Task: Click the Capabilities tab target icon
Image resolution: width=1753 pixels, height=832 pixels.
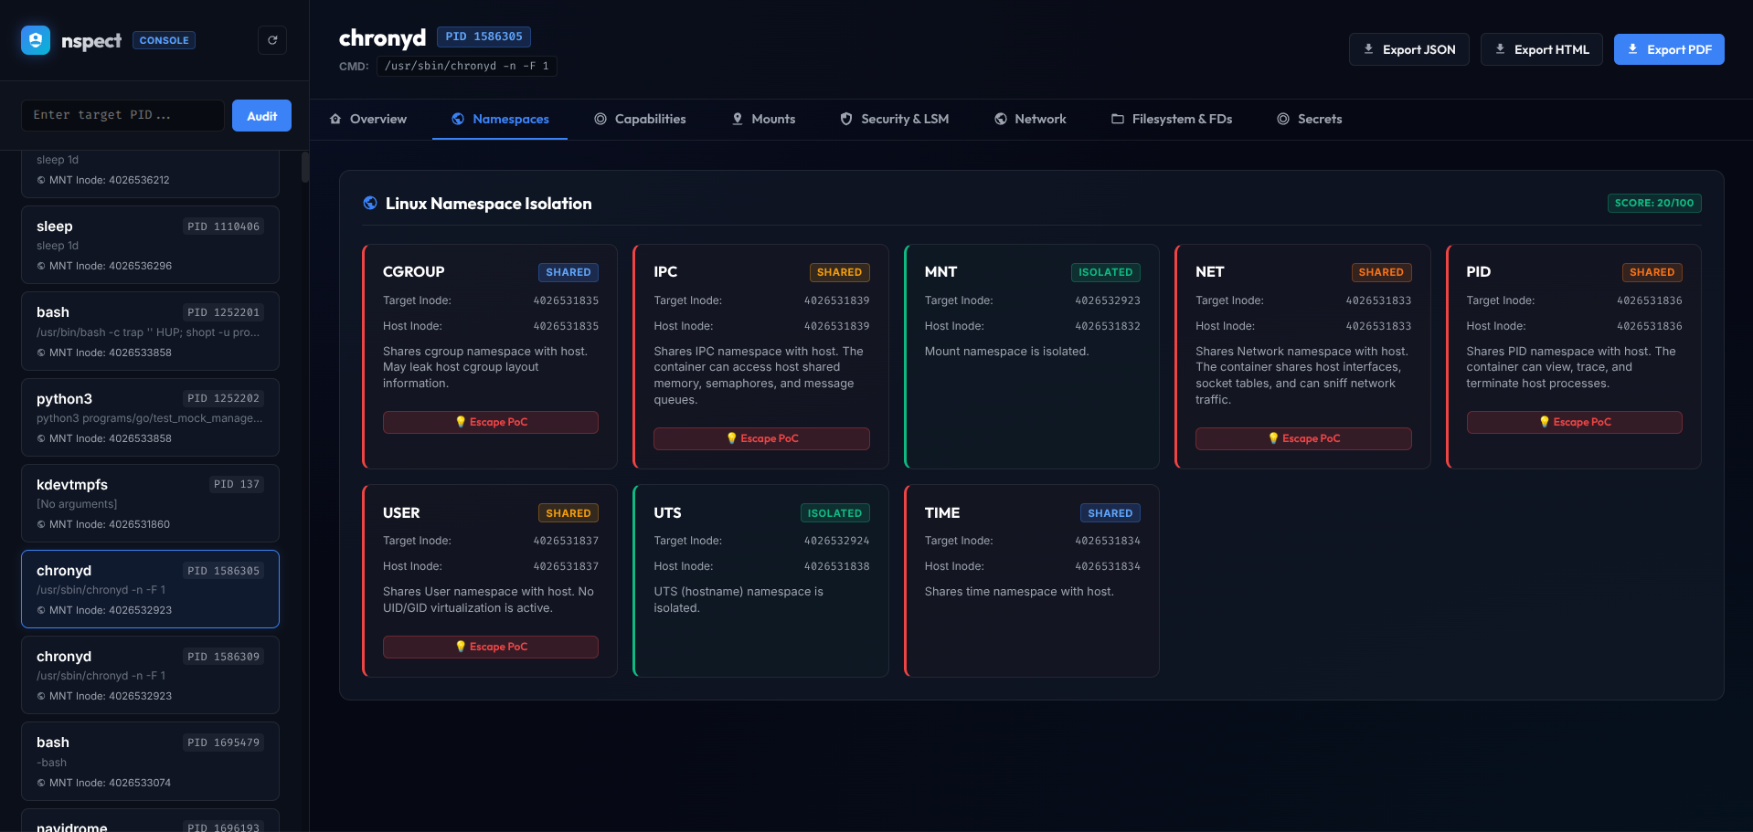Action: pos(600,120)
